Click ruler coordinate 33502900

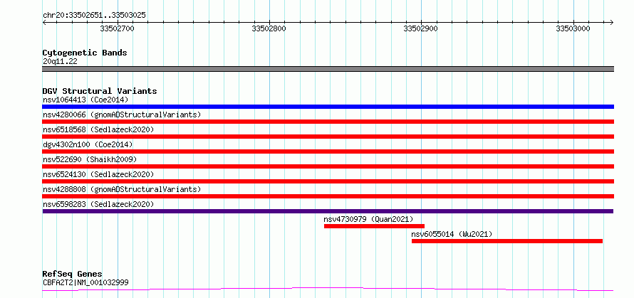point(421,28)
